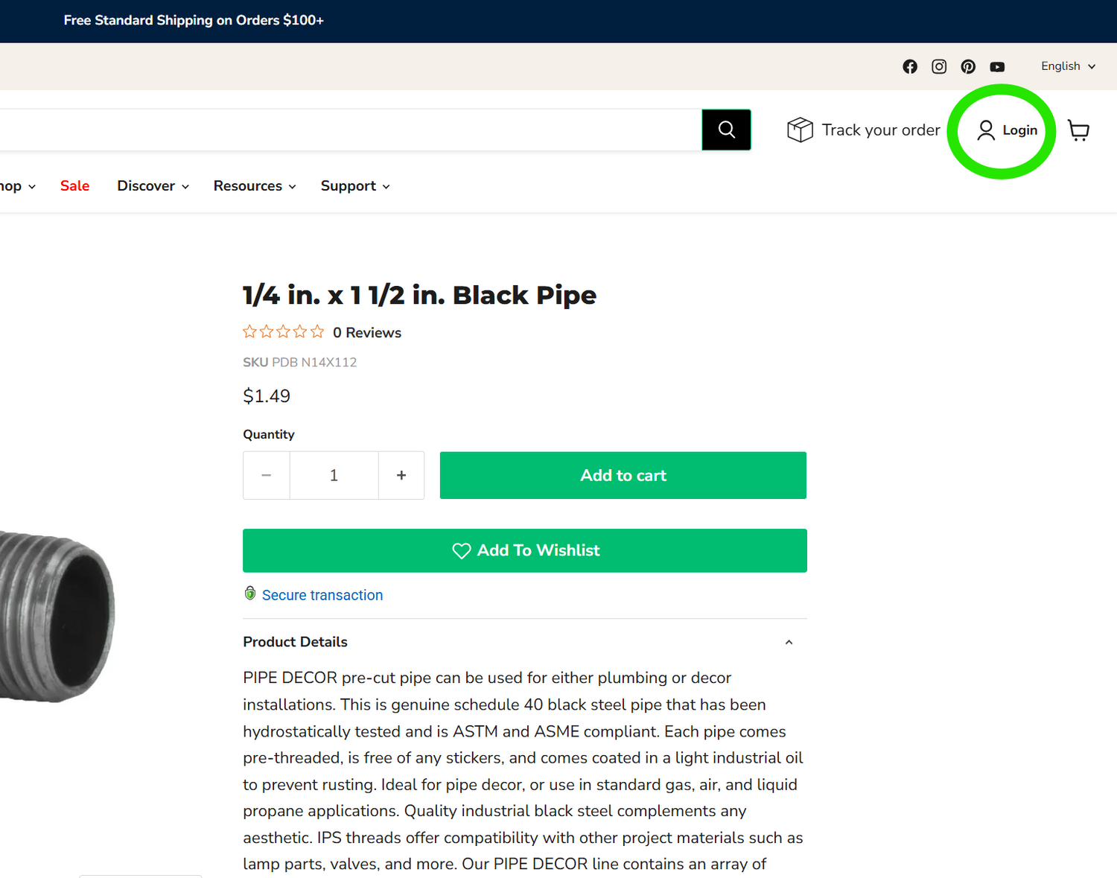This screenshot has width=1117, height=878.
Task: Open the Resources dropdown menu
Action: coord(254,186)
